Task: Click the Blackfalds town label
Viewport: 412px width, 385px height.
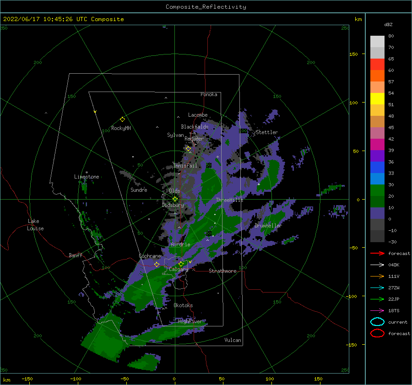Action: pos(195,127)
